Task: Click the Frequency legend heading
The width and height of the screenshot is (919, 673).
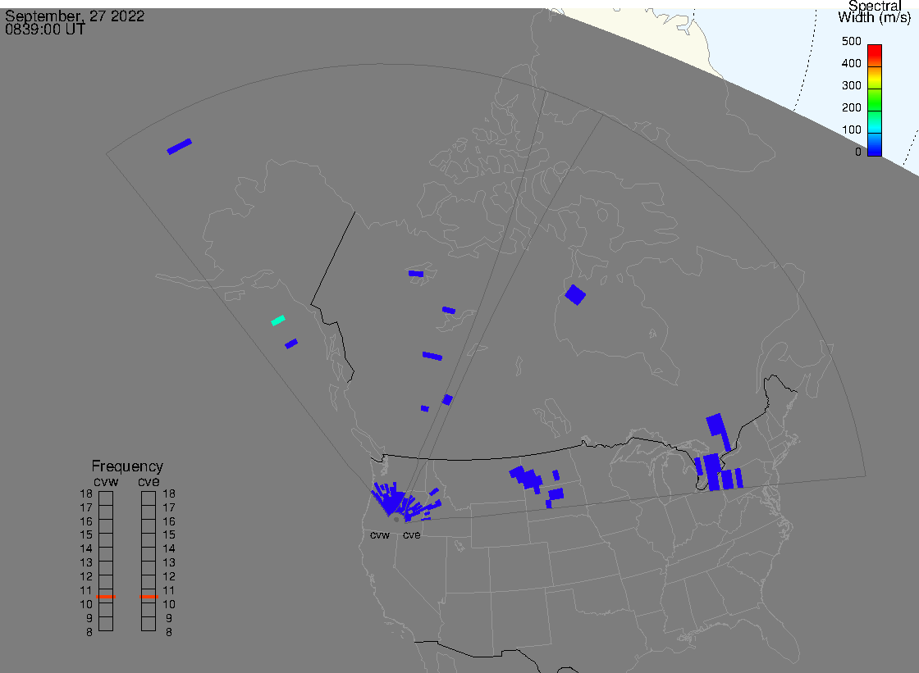Action: click(x=127, y=466)
